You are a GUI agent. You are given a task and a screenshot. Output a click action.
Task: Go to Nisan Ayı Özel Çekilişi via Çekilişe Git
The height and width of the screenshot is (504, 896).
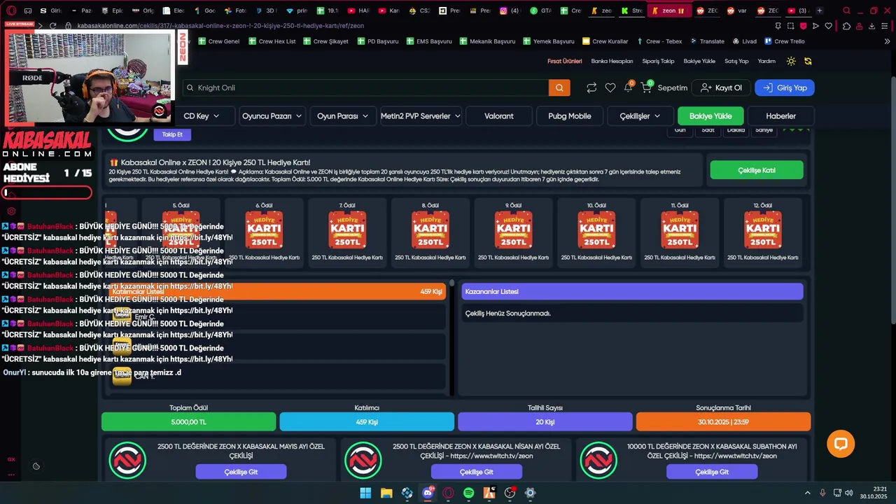pyautogui.click(x=476, y=472)
